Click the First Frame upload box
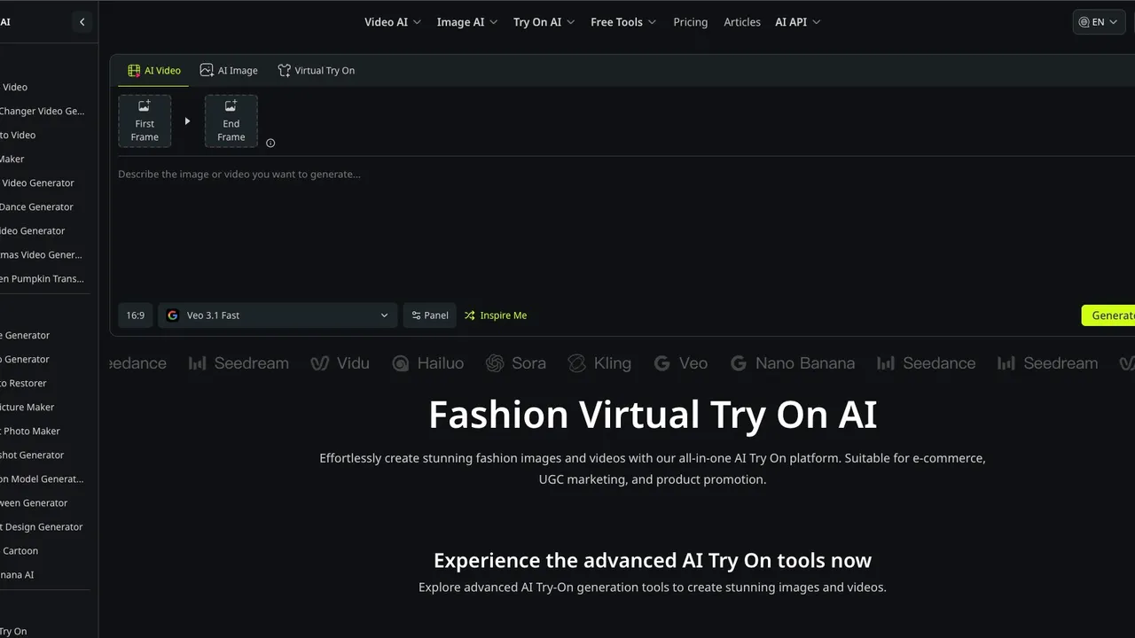1135x638 pixels. [145, 121]
